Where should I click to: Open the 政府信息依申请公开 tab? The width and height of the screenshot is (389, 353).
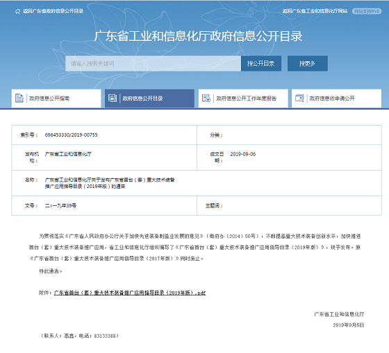click(x=336, y=98)
